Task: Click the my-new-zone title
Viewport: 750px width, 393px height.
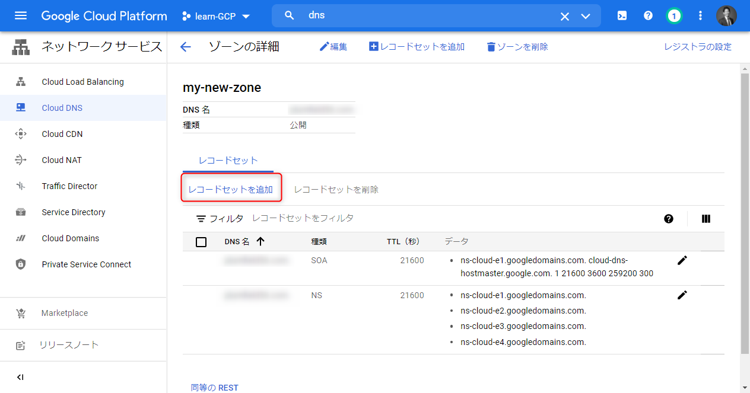Action: point(222,88)
